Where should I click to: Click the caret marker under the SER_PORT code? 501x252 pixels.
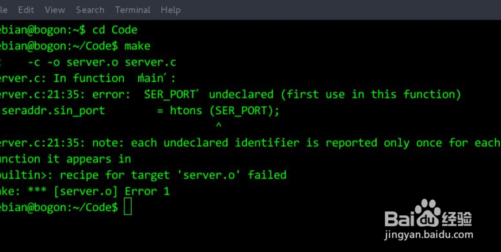pos(218,124)
